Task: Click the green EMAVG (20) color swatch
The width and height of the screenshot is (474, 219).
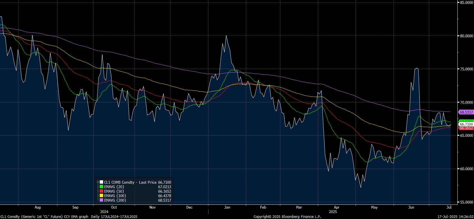Action: (x=101, y=187)
